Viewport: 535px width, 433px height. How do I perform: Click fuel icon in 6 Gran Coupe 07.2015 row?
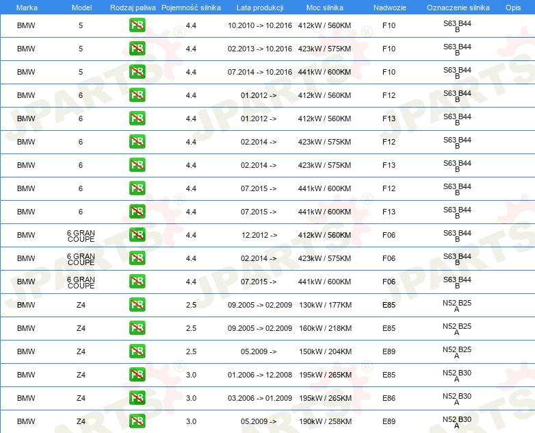click(x=137, y=281)
